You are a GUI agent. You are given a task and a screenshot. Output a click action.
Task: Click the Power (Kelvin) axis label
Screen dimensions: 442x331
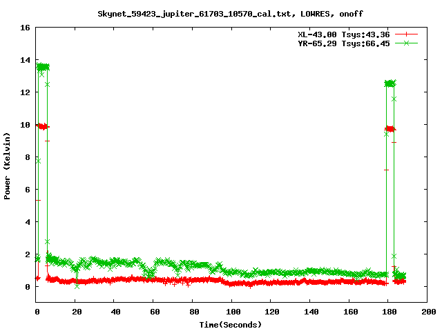tap(7, 166)
